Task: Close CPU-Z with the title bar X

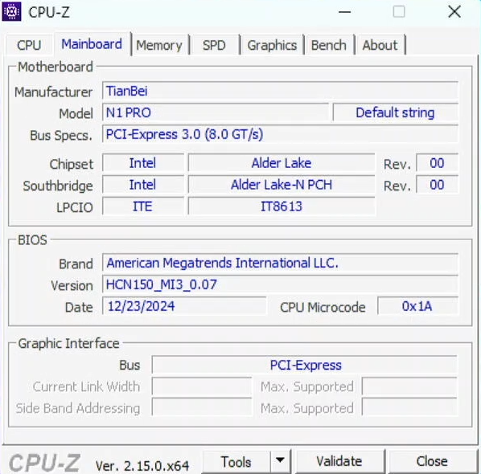Action: coord(454,12)
